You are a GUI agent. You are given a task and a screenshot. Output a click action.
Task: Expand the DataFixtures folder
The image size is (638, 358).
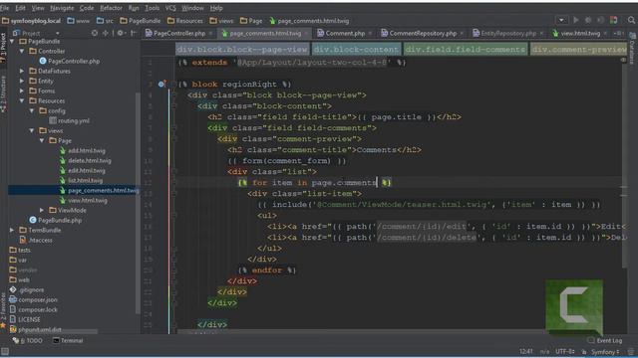point(22,71)
